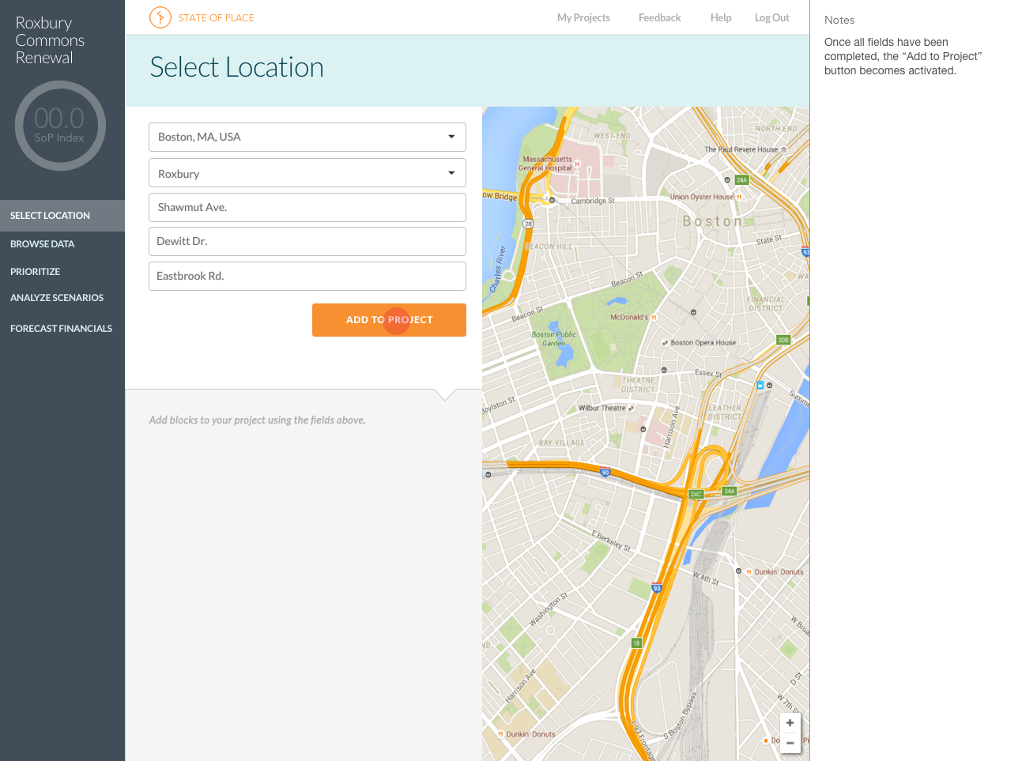
Task: Click the SoP Index circular gauge
Action: (59, 126)
